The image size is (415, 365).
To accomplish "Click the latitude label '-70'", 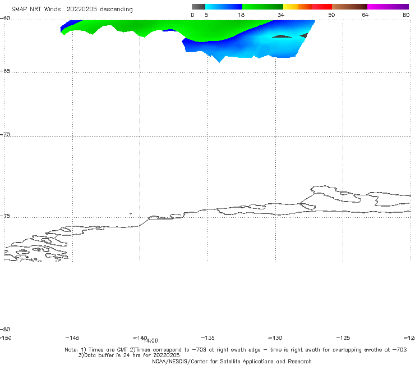I will pyautogui.click(x=5, y=135).
